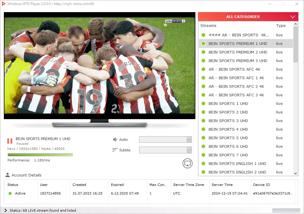Click green dot of AR - BEIN SPORTS AFC 4K

203,69
